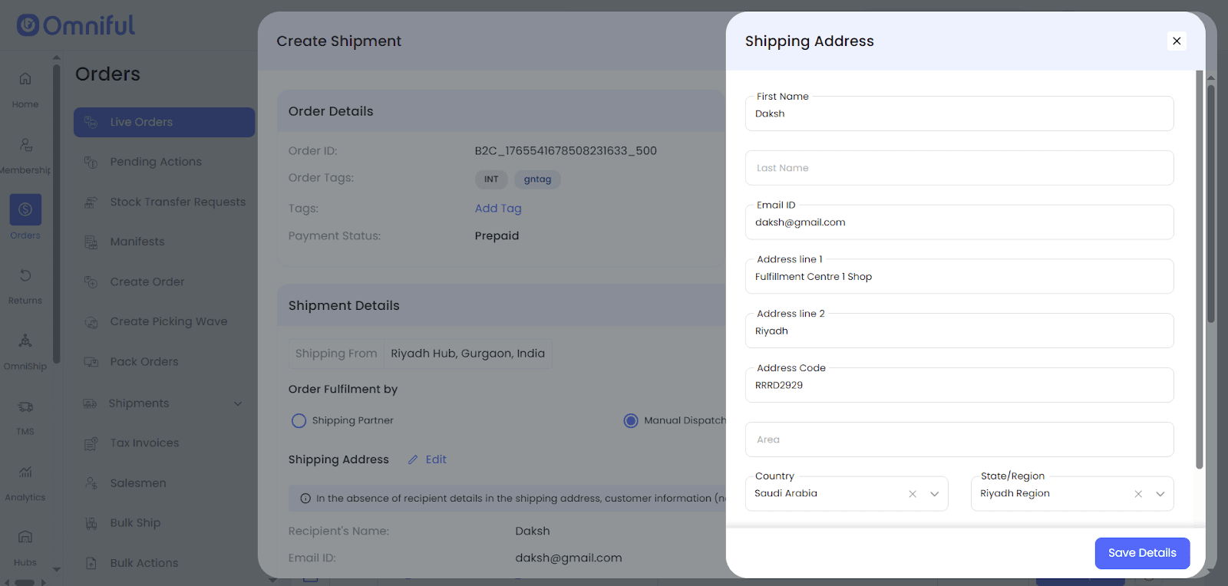Click the TMS truck icon

click(25, 407)
